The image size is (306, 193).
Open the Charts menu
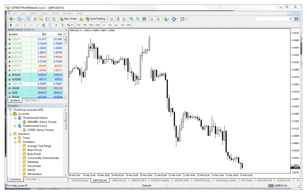45,13
